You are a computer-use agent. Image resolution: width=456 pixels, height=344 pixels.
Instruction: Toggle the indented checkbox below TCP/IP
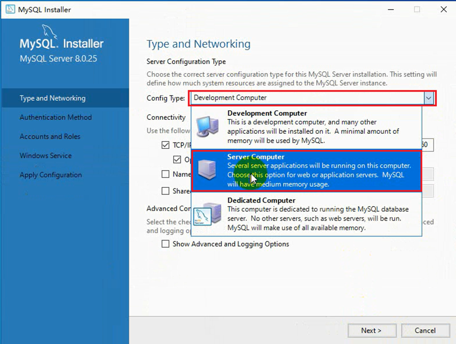tap(177, 159)
